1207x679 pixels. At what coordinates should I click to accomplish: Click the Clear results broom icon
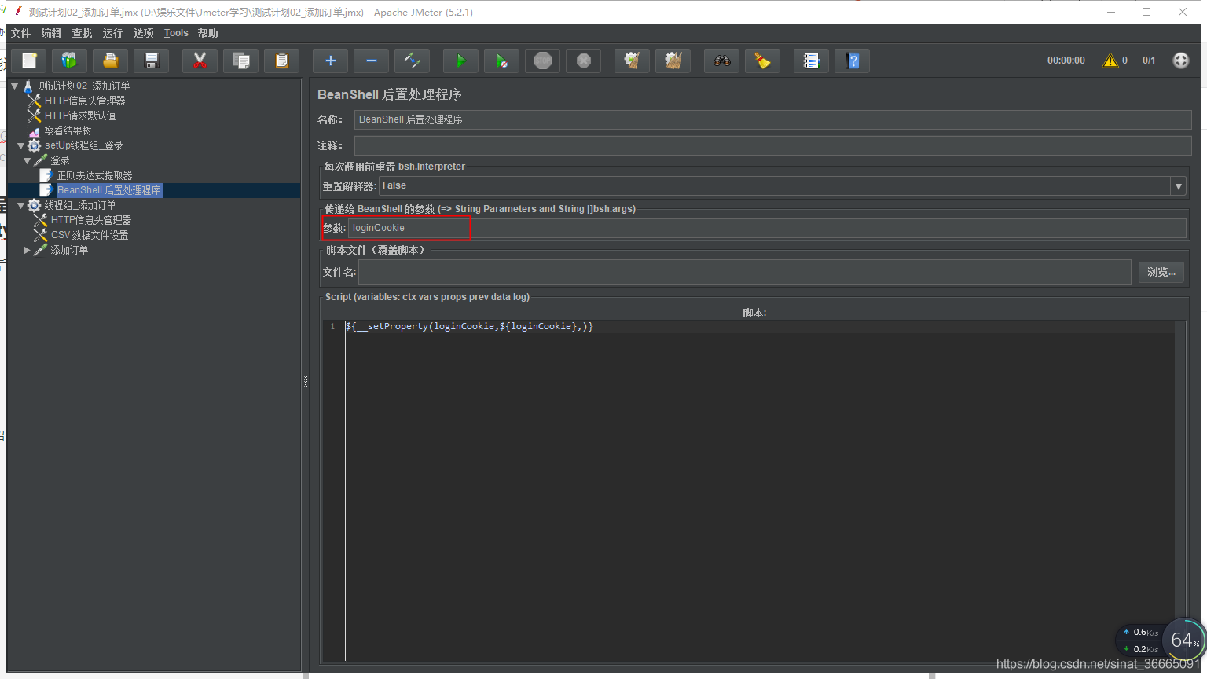click(x=633, y=61)
